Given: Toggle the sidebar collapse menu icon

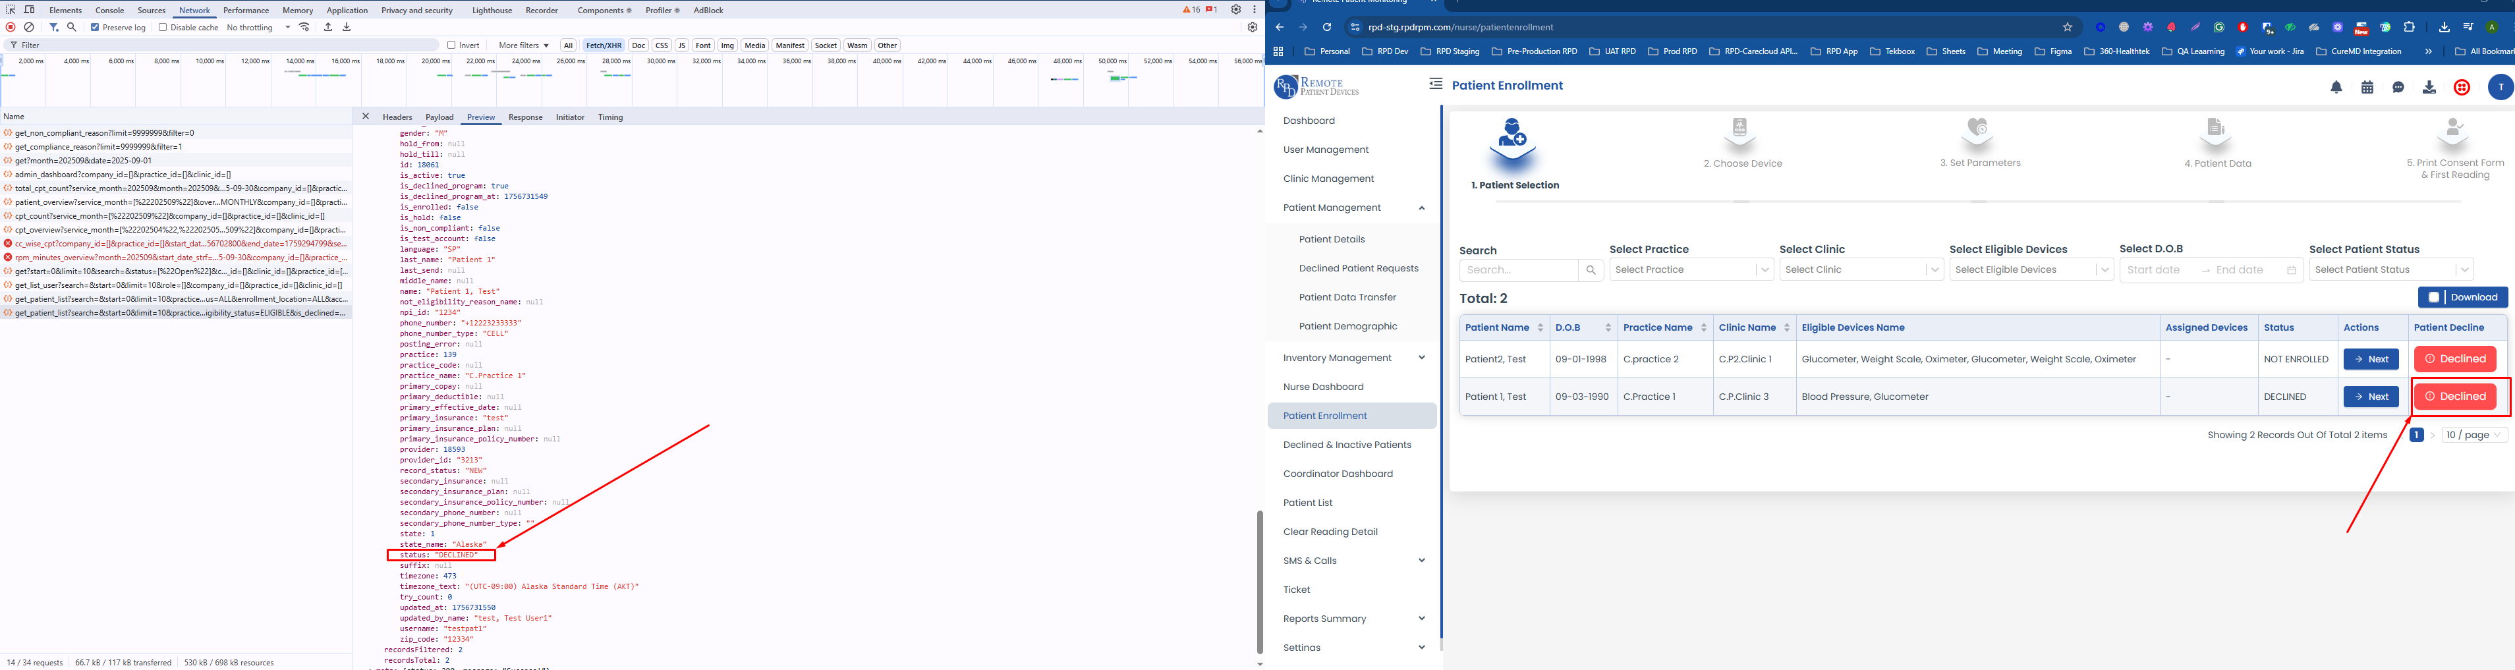Looking at the screenshot, I should (x=1435, y=84).
